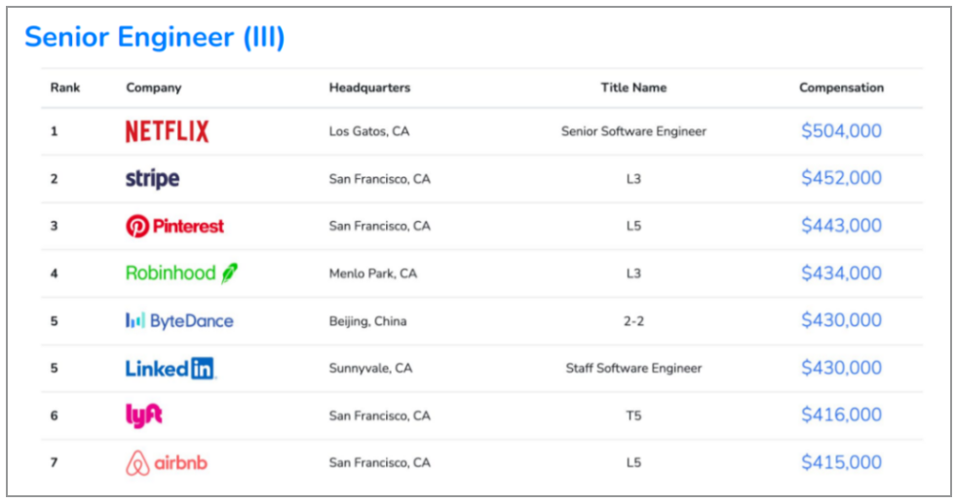Click the Senior Engineer (III) heading

coord(155,37)
